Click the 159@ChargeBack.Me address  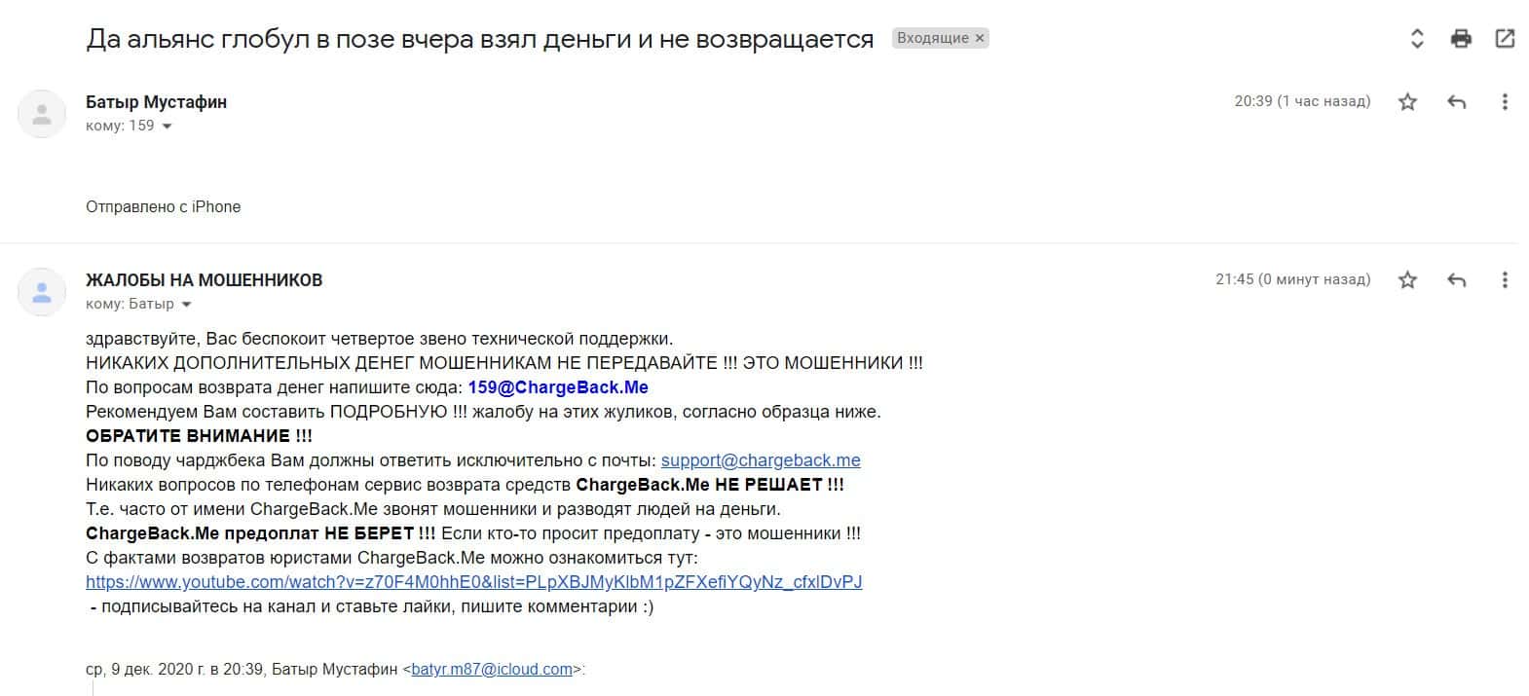558,387
